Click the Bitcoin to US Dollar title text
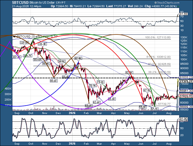 (42, 2)
